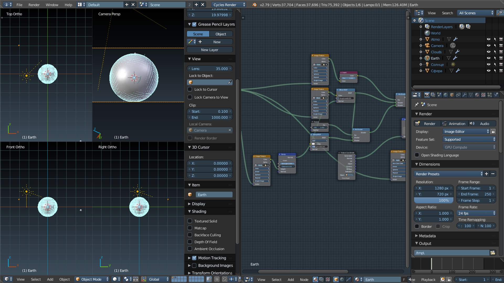This screenshot has width=504, height=283.
Task: Open the Modifiers properties tab (wrench icon)
Action: pos(464,95)
